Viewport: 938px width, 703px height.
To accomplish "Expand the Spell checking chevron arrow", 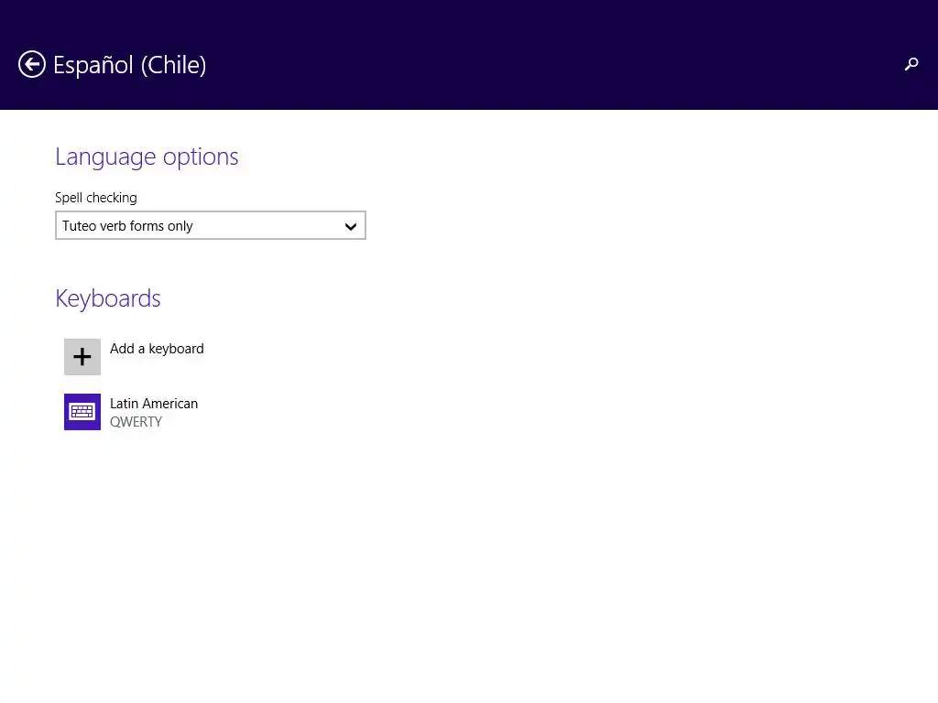I will 350,226.
